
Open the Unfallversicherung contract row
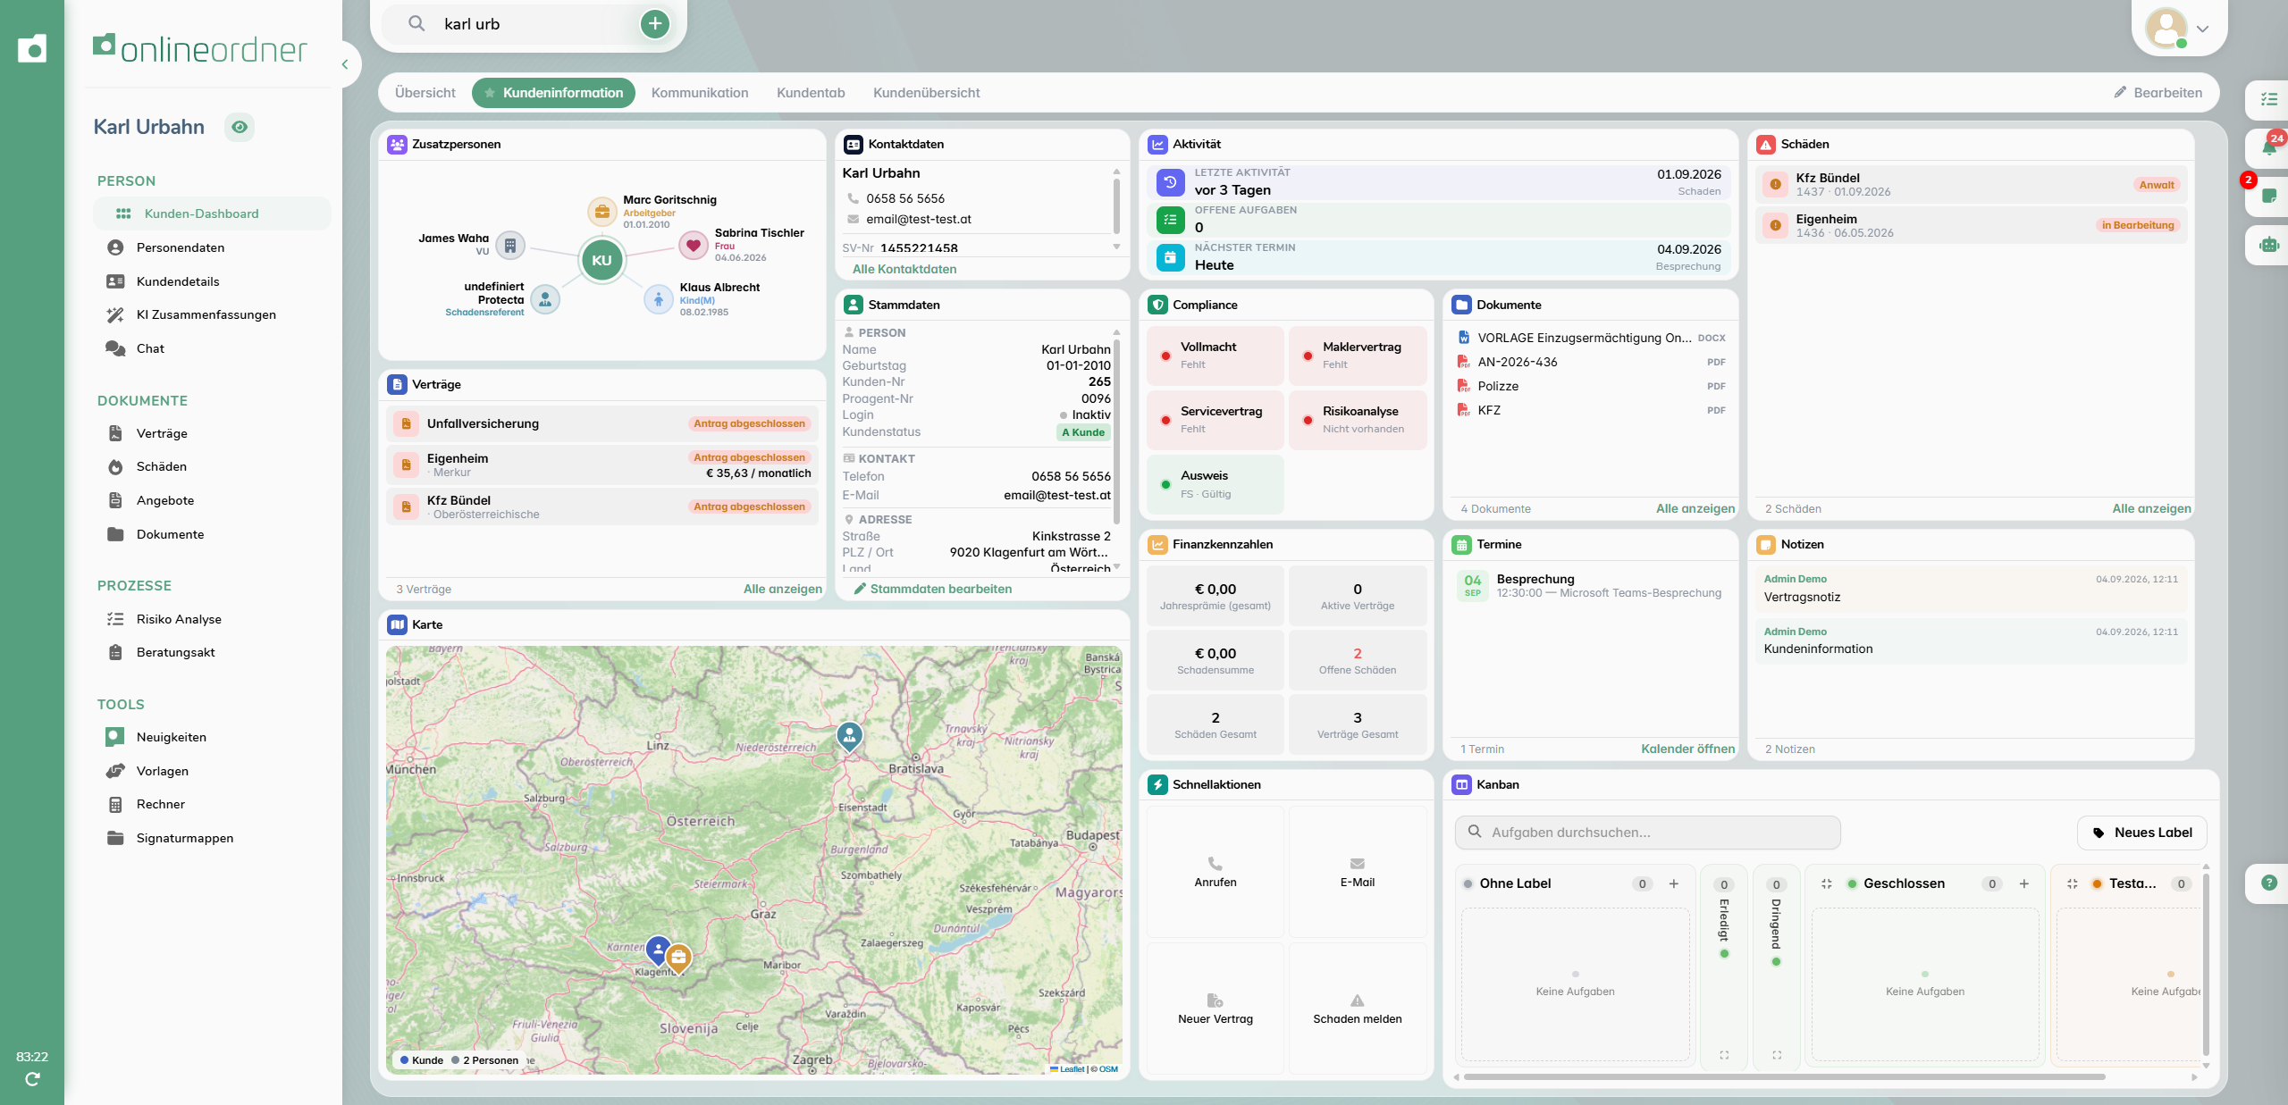(602, 423)
